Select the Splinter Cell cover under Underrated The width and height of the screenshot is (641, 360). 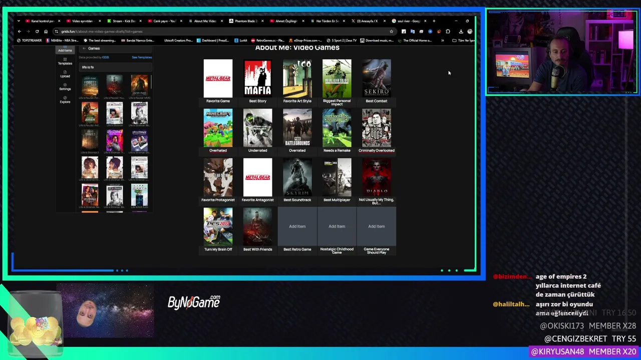(257, 127)
